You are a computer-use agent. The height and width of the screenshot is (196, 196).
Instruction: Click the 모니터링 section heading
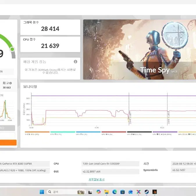point(30,86)
